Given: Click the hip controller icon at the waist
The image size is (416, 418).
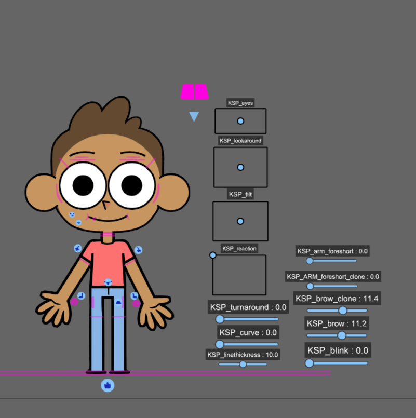Looking at the screenshot, I should pos(108,282).
